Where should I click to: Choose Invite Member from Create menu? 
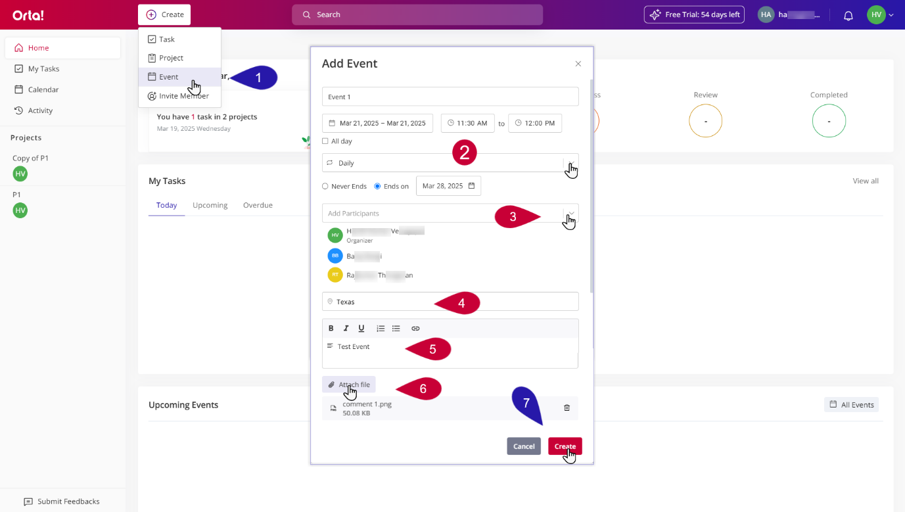tap(179, 96)
